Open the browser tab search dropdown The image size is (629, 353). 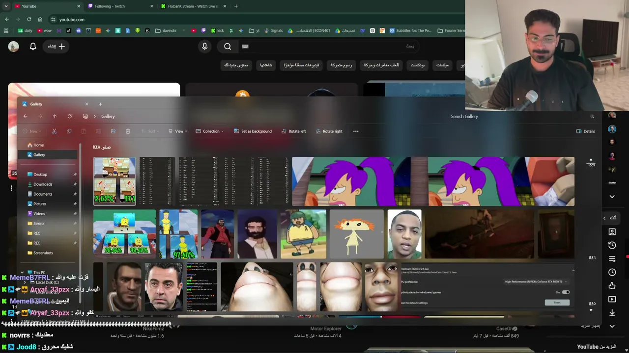coord(6,6)
